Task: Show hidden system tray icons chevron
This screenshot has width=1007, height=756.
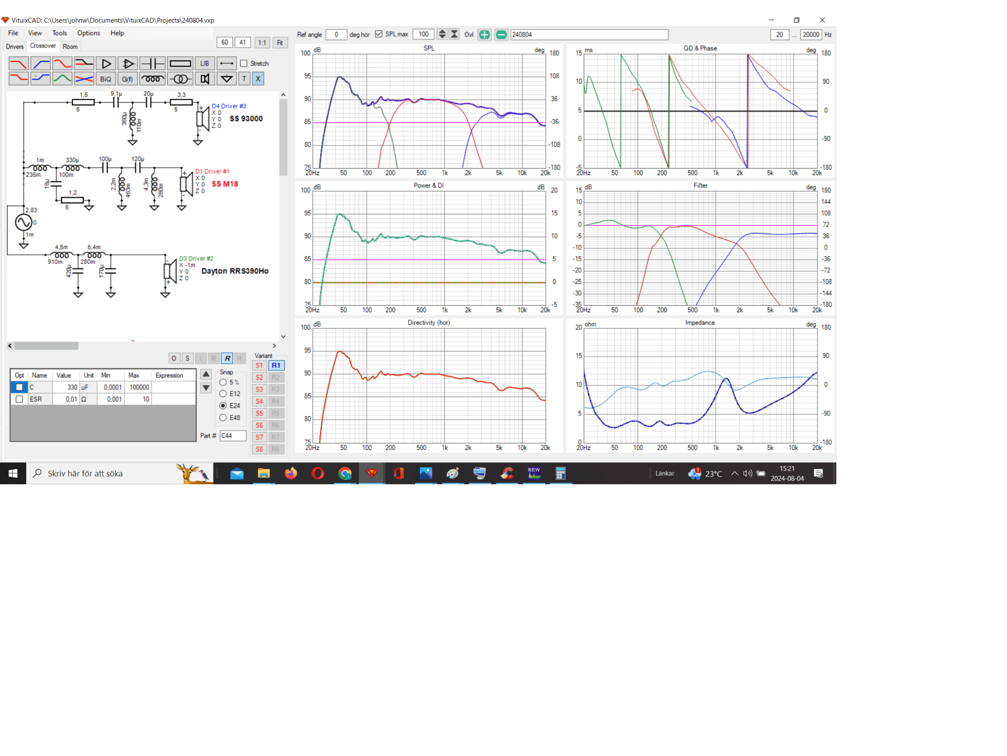Action: (x=734, y=473)
